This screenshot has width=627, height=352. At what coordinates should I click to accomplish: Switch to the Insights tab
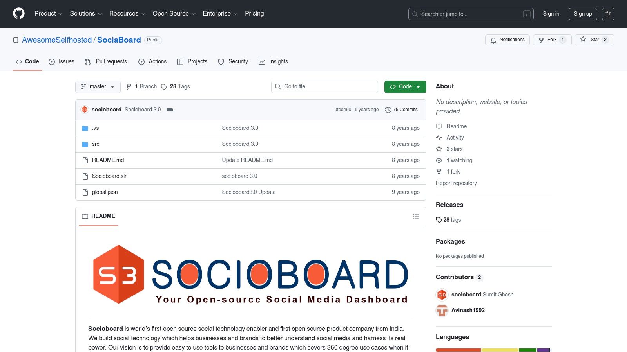(x=273, y=62)
